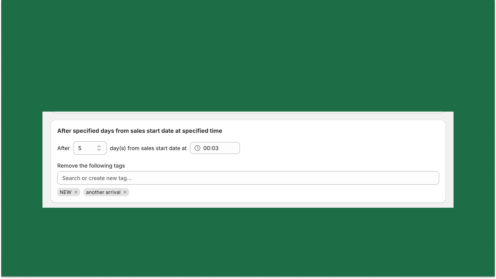Screen dimensions: 496x279
Task: Click the time value 00:03
Action: tap(211, 148)
